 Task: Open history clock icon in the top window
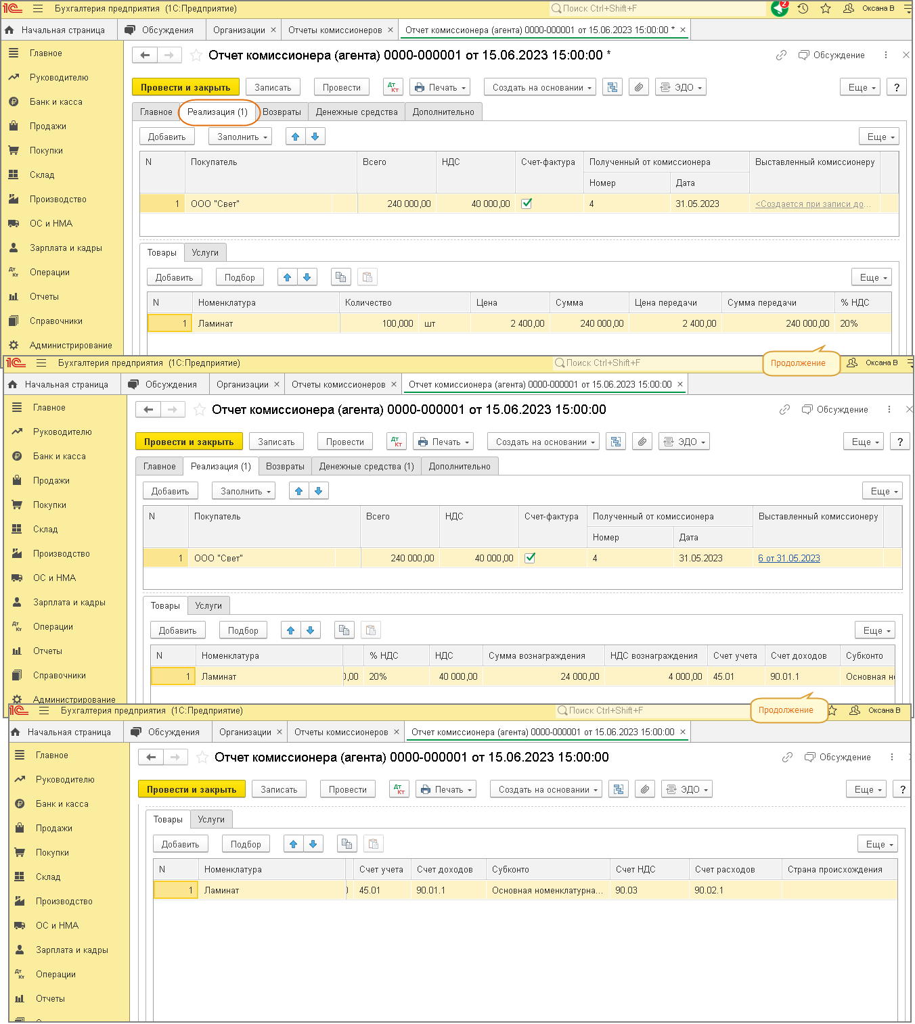pos(803,9)
